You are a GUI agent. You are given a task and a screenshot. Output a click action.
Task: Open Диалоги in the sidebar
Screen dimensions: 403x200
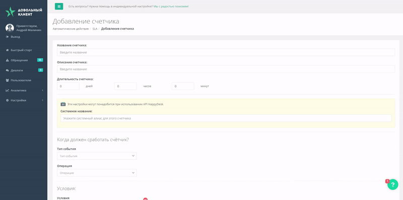click(15, 70)
